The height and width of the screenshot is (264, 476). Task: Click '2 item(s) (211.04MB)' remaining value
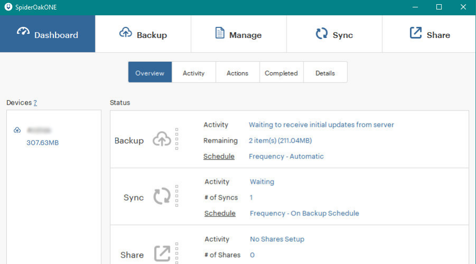pyautogui.click(x=280, y=140)
